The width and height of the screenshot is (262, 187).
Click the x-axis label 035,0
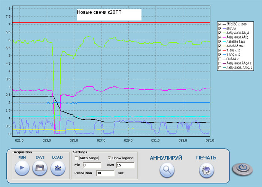point(210,140)
